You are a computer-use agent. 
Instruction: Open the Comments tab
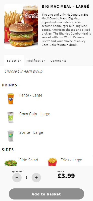point(58,61)
